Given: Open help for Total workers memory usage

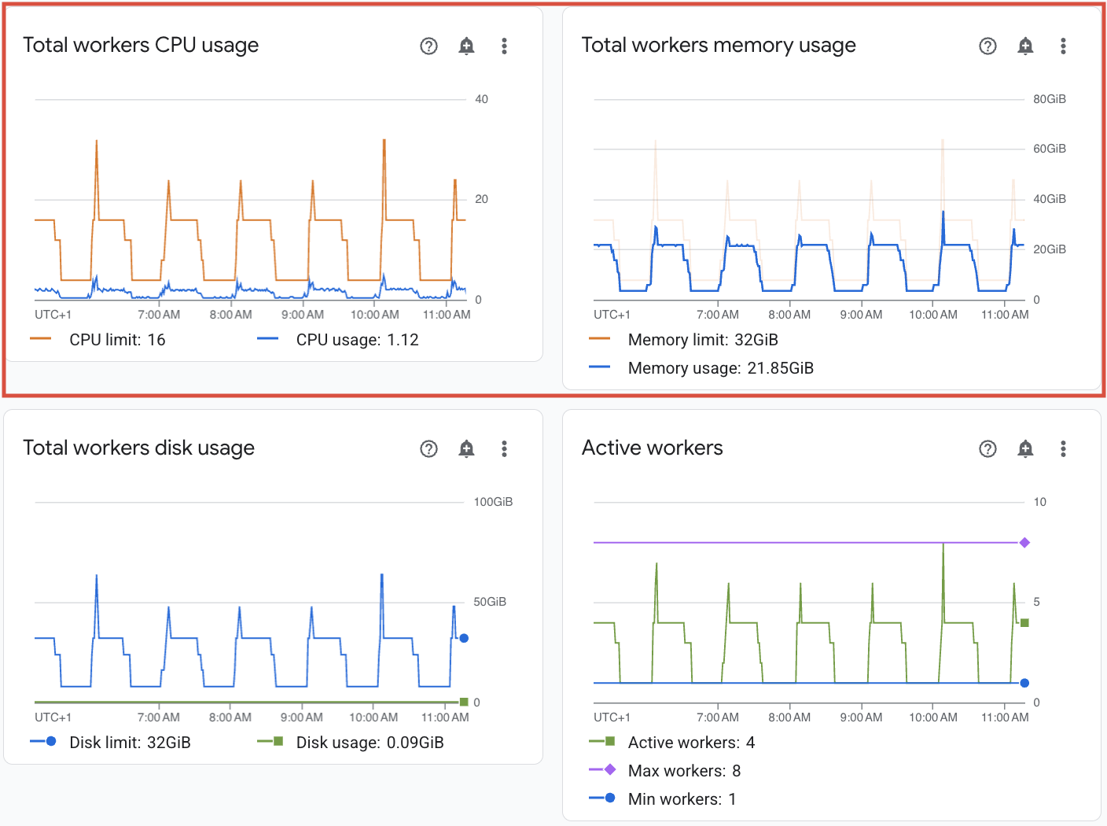Looking at the screenshot, I should click(987, 46).
